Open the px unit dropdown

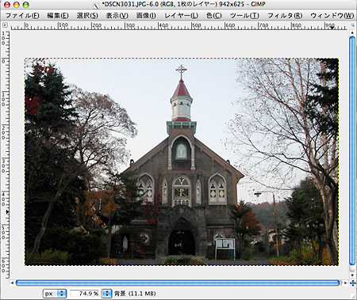click(55, 294)
